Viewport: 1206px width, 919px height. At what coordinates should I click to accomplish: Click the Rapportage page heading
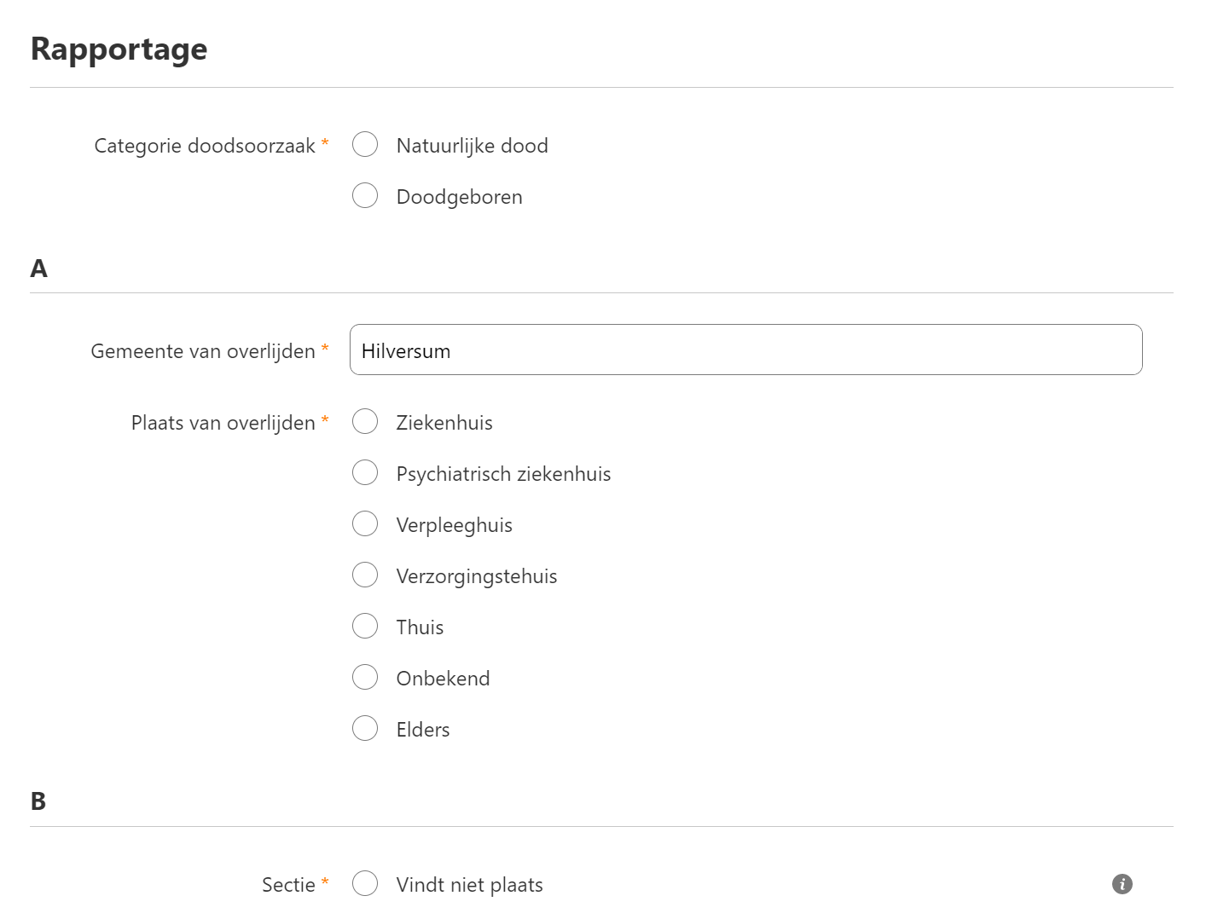tap(119, 49)
